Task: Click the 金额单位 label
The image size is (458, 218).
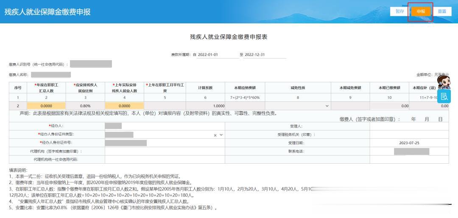Action: (433, 75)
